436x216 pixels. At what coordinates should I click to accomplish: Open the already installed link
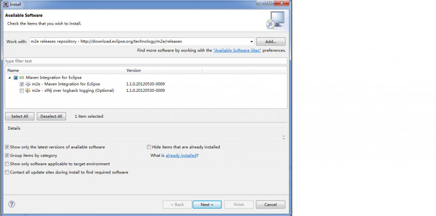181,156
